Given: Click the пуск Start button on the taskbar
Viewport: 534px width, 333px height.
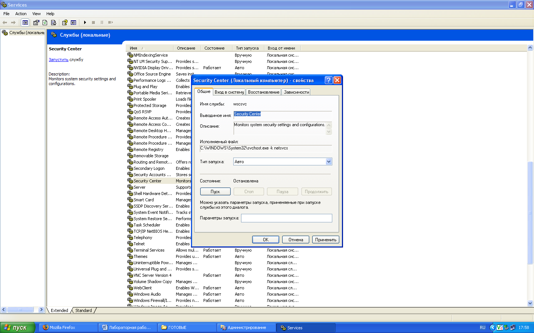Looking at the screenshot, I should 17,327.
